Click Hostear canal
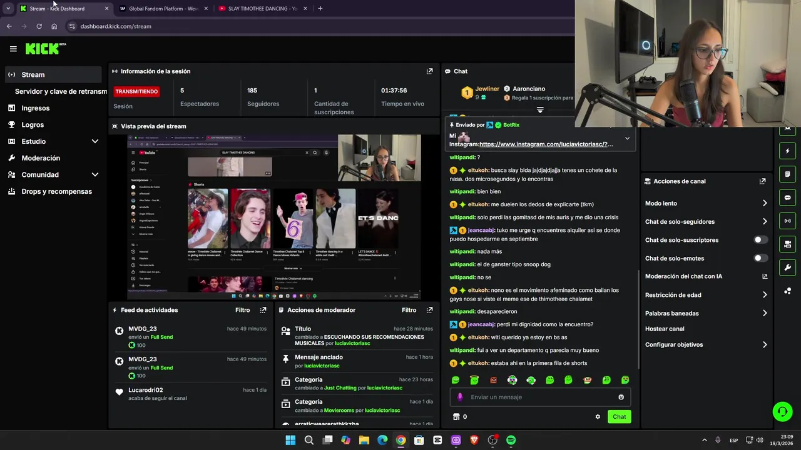 pos(665,329)
